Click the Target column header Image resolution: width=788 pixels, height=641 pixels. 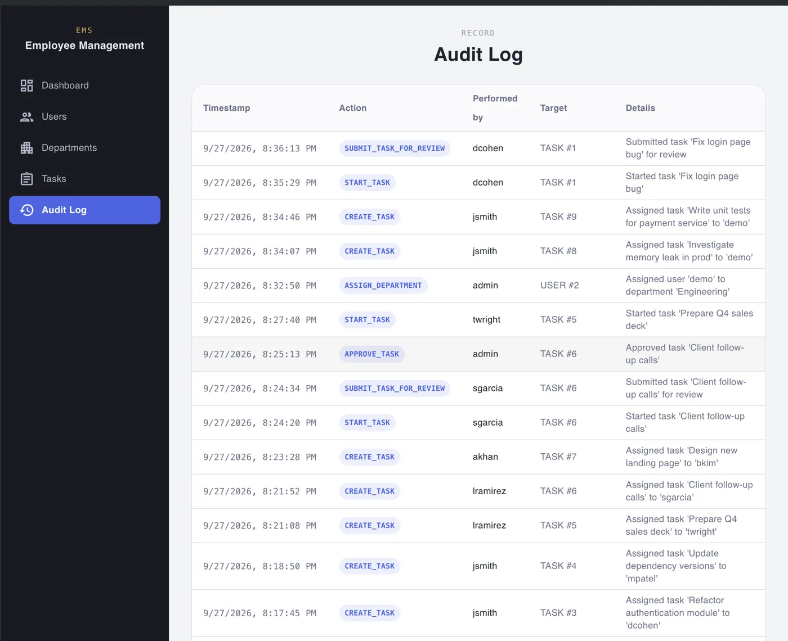tap(553, 108)
